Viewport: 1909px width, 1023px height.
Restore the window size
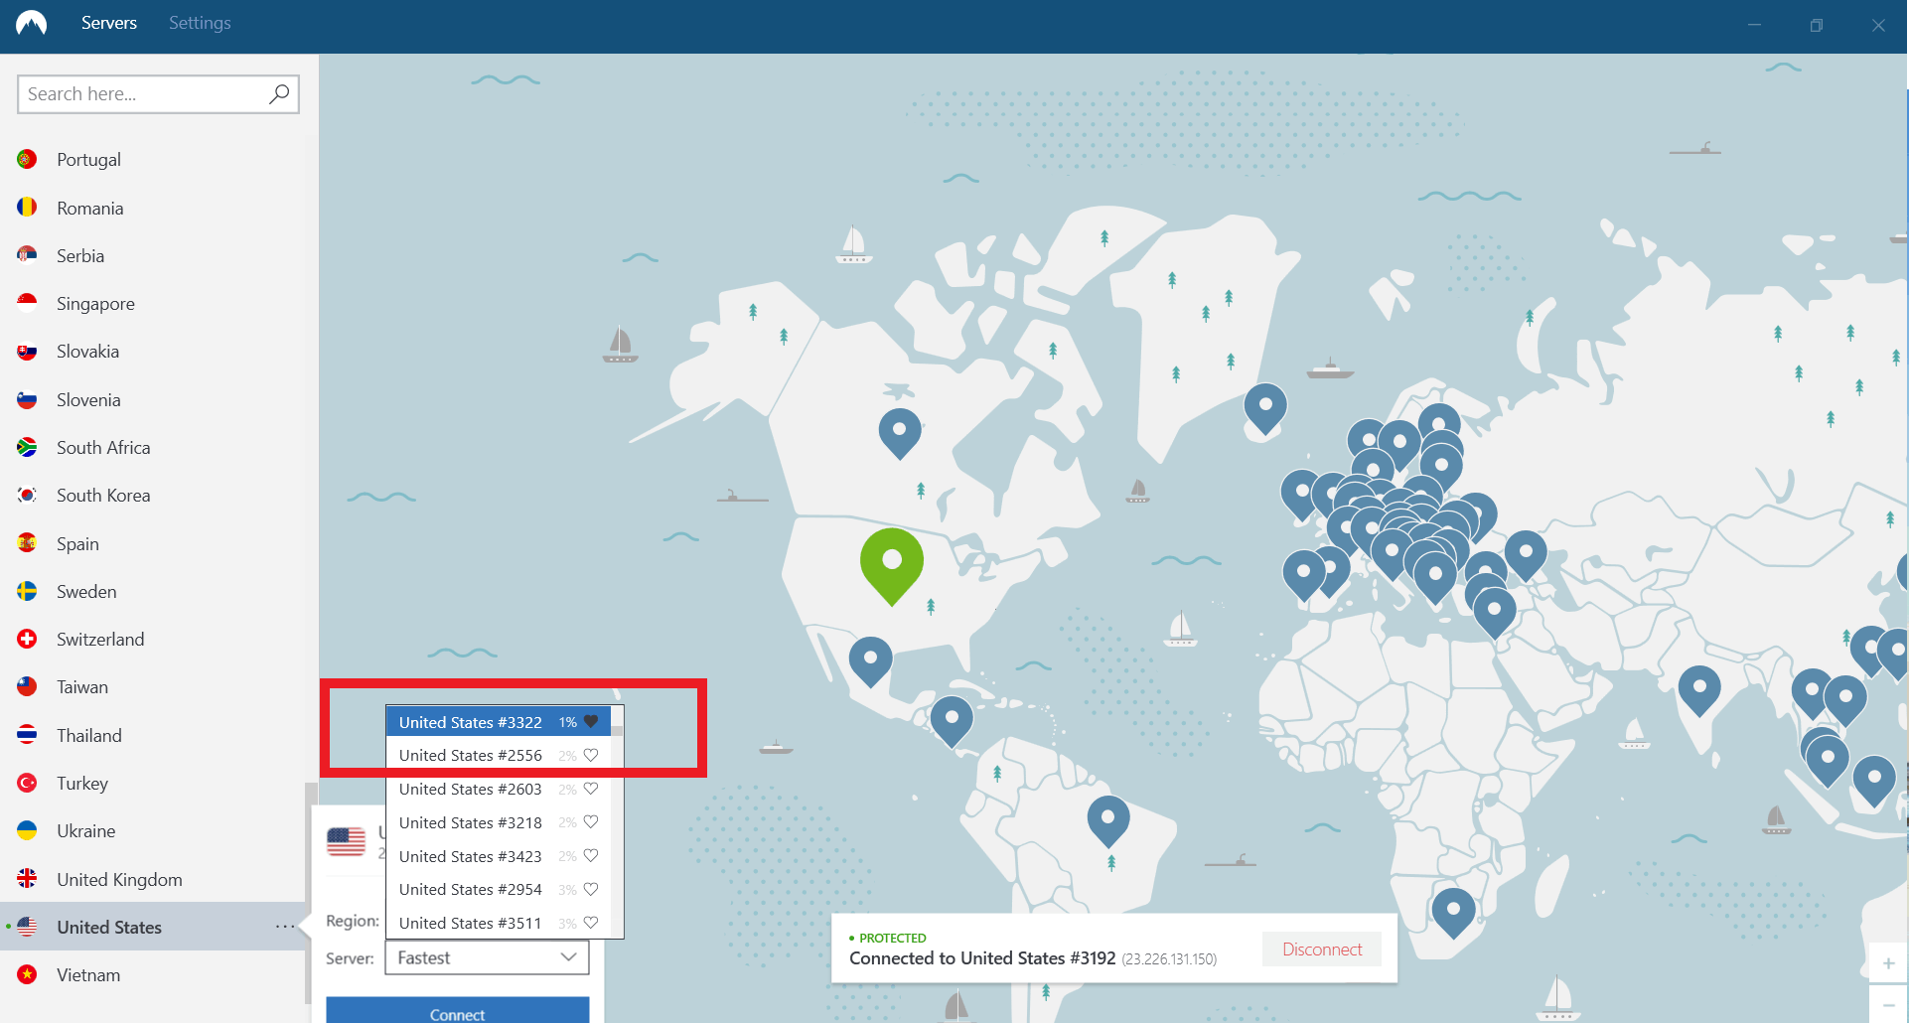(x=1816, y=25)
